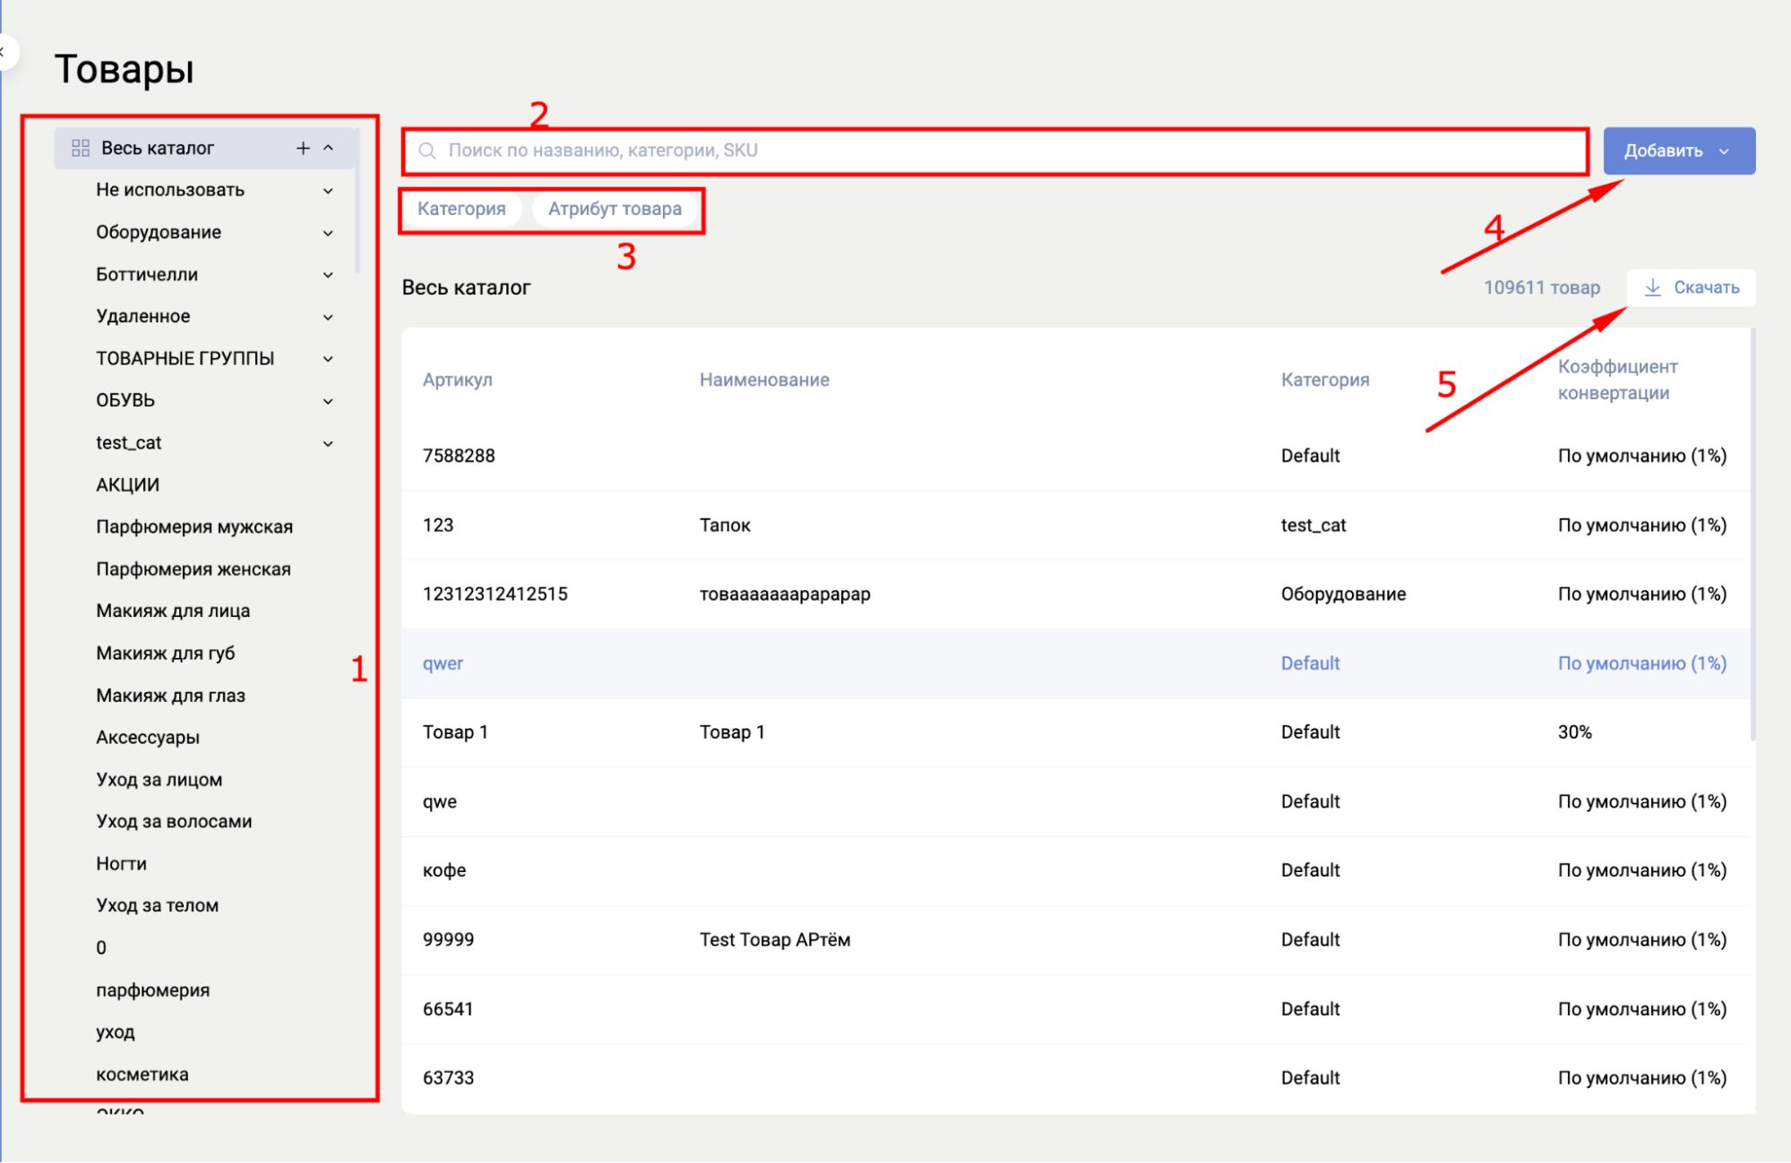Expand the test_cat category chevron
The image size is (1791, 1163).
click(328, 443)
